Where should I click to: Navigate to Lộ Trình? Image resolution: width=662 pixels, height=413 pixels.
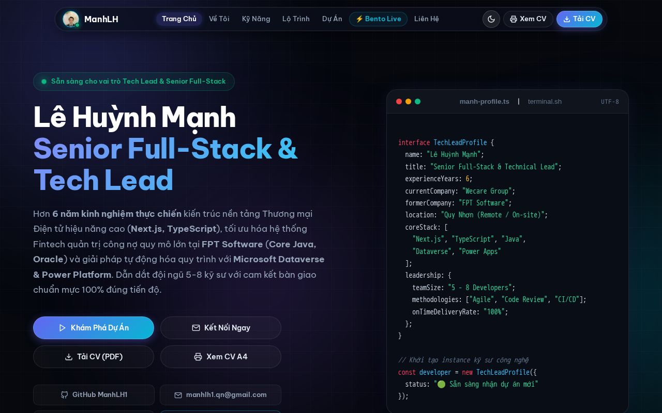click(x=296, y=19)
